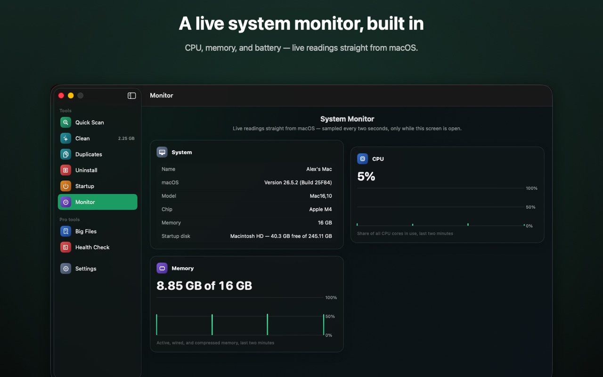This screenshot has width=603, height=377.
Task: Click the Macintosh HD startup disk value
Action: coord(281,236)
